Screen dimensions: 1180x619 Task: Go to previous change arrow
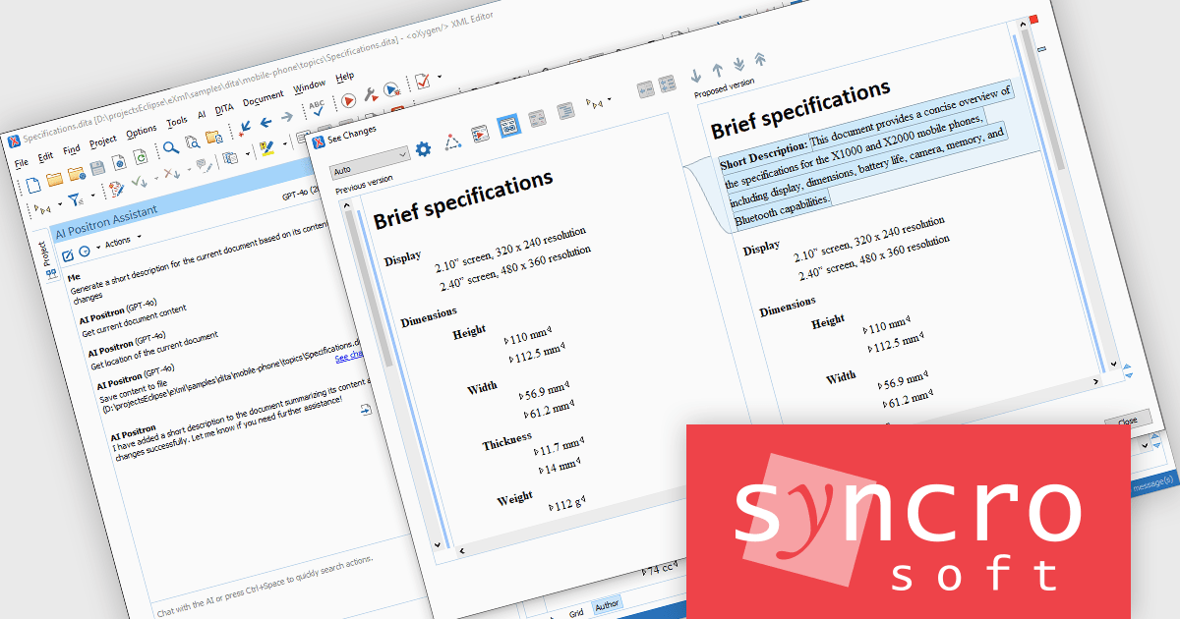click(x=717, y=69)
